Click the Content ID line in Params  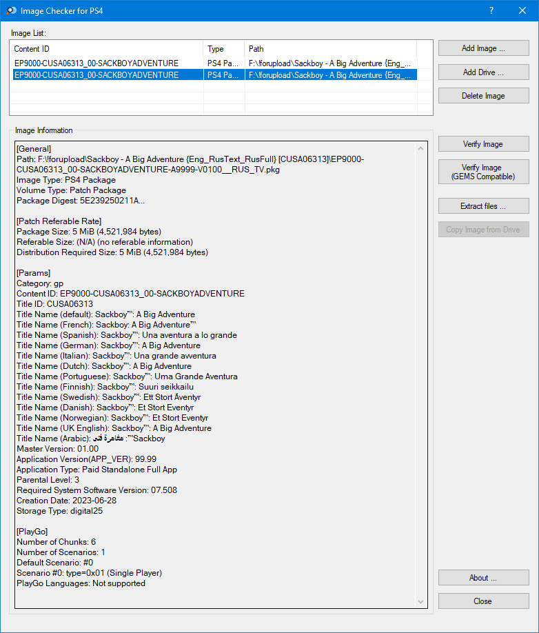131,294
